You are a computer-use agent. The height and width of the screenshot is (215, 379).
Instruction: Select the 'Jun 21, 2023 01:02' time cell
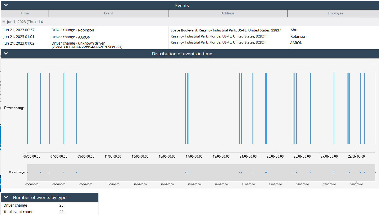19,43
